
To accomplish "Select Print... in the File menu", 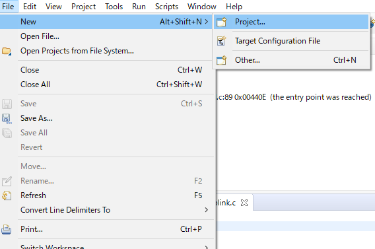I will tap(106, 229).
